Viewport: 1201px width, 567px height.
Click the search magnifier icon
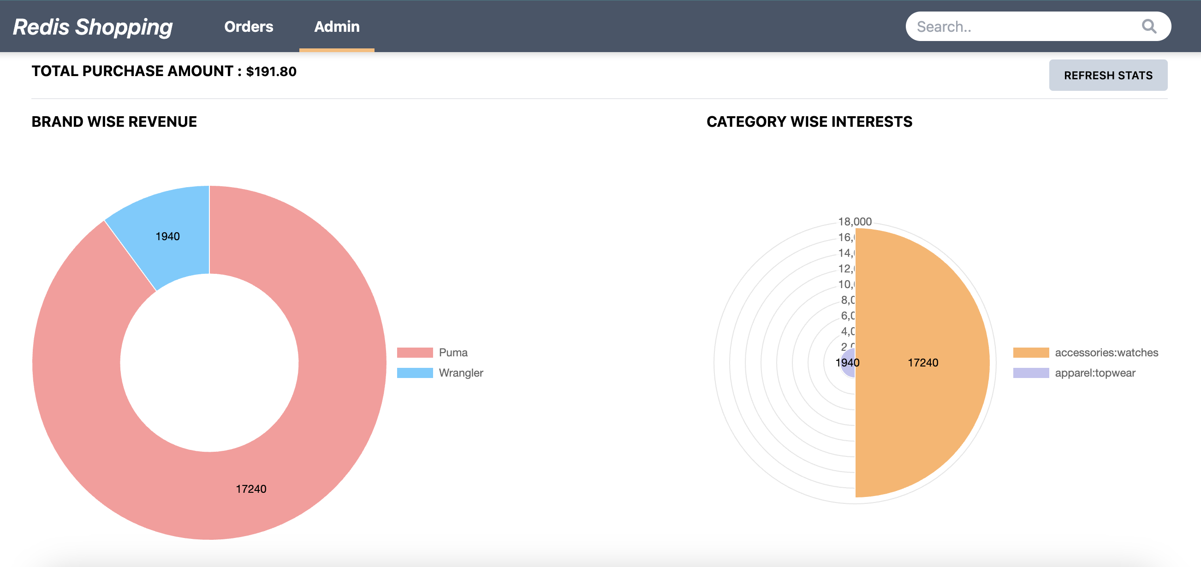(x=1148, y=27)
